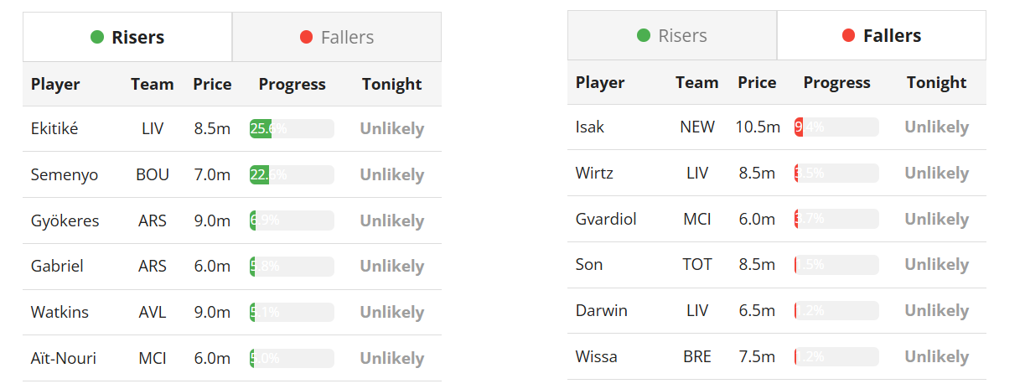This screenshot has width=1025, height=389.
Task: Click Price column header in Fallers table
Action: (x=757, y=82)
